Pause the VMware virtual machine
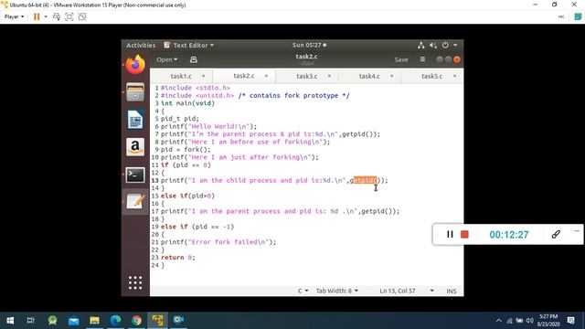Screen dimensions: 585x329 click(x=37, y=16)
